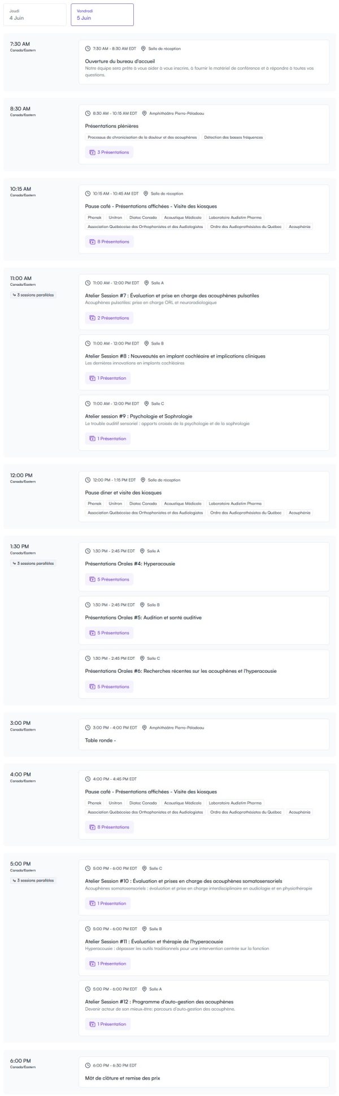The width and height of the screenshot is (339, 1096).
Task: Expand 5 Présentations under Hyperacousie session
Action: (x=109, y=579)
